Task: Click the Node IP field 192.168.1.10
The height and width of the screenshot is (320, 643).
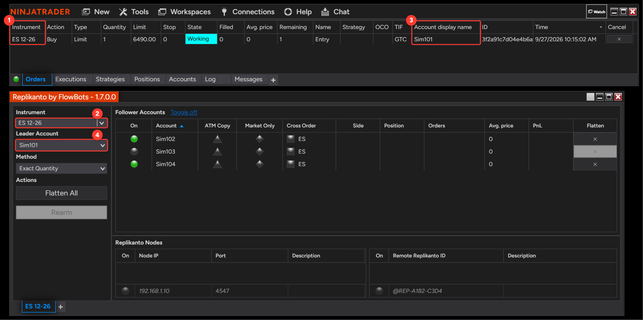Action: pyautogui.click(x=173, y=291)
